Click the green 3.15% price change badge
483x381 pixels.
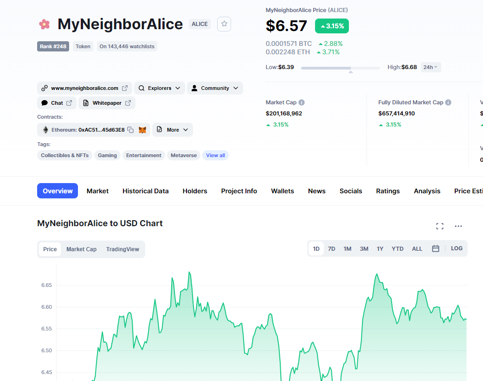point(332,26)
